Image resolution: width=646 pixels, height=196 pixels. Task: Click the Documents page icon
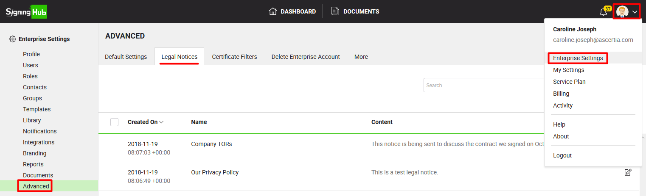tap(335, 11)
